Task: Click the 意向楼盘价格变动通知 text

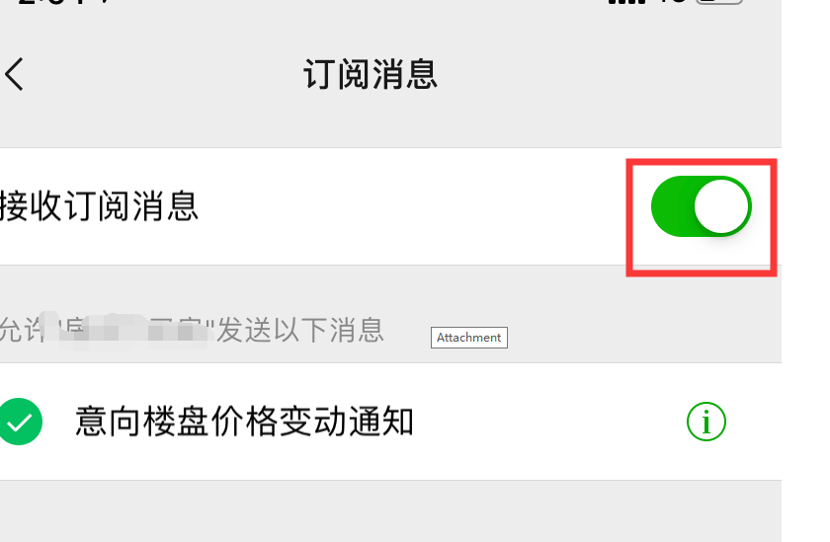Action: point(244,422)
